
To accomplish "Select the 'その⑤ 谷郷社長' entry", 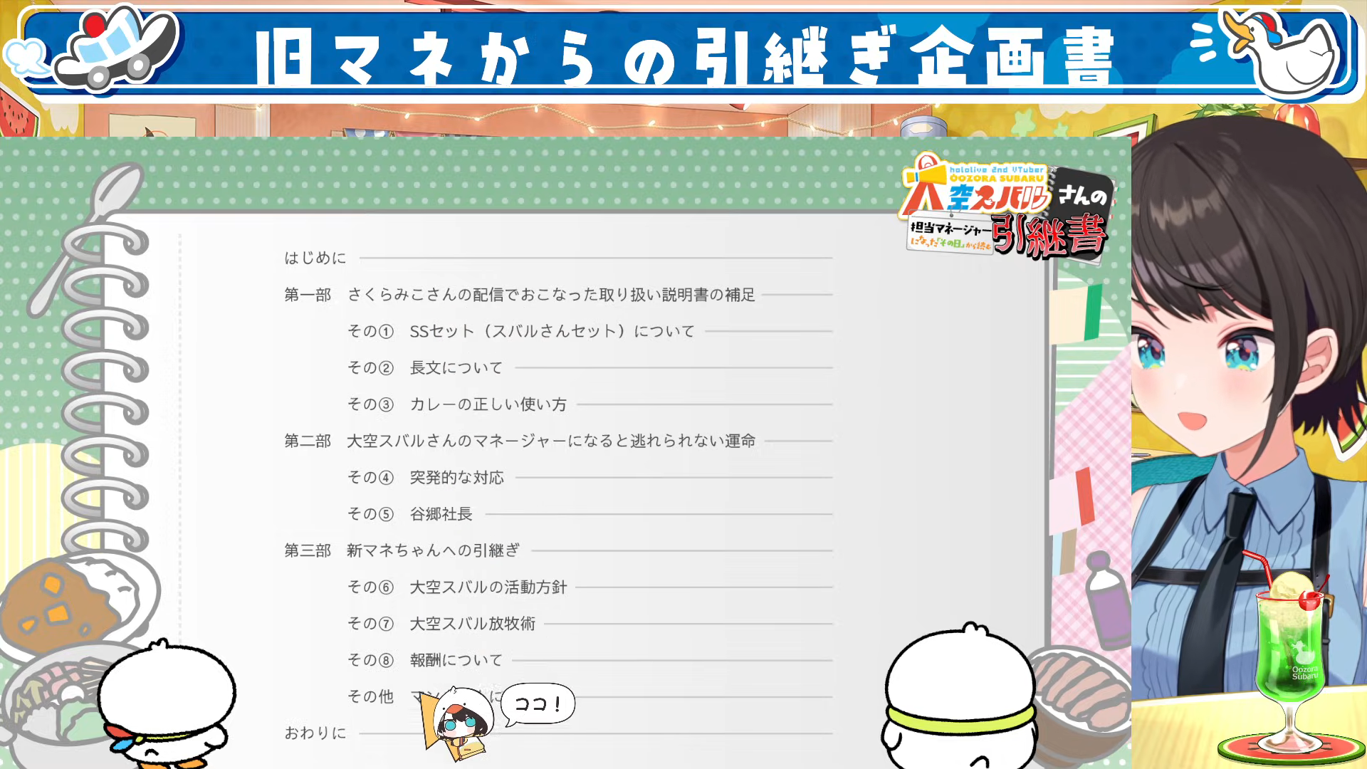I will click(x=409, y=514).
